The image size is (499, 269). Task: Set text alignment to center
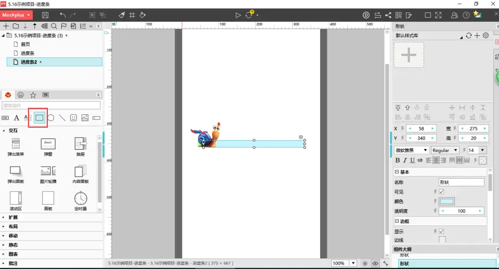point(436,160)
